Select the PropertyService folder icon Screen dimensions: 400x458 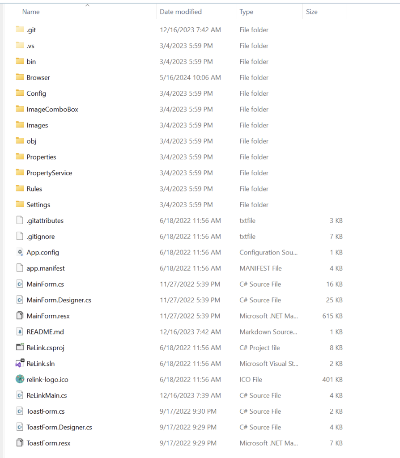pos(20,173)
